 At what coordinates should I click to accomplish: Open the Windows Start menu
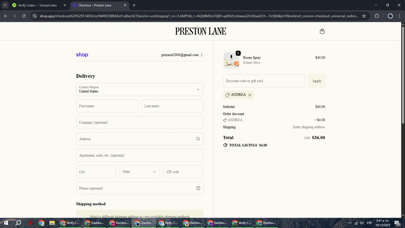(6, 223)
